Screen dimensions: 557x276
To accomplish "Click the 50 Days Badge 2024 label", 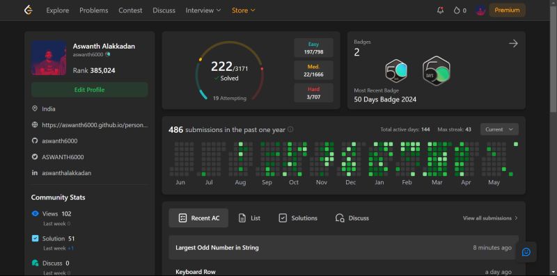I will (385, 99).
